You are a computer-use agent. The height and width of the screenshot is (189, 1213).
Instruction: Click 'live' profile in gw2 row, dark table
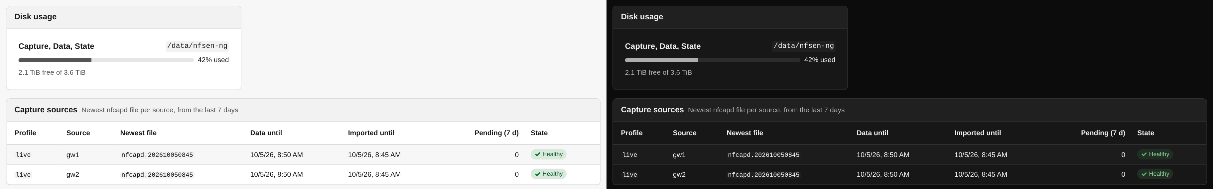point(630,174)
